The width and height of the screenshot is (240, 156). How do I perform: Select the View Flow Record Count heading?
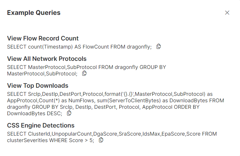[x=43, y=39]
